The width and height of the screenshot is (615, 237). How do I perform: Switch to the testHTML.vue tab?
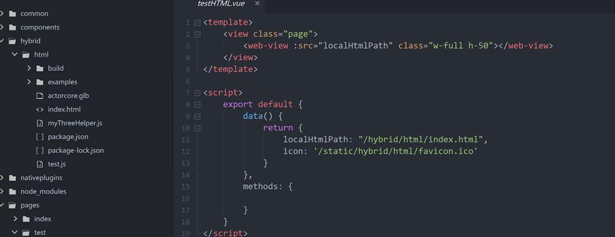221,4
